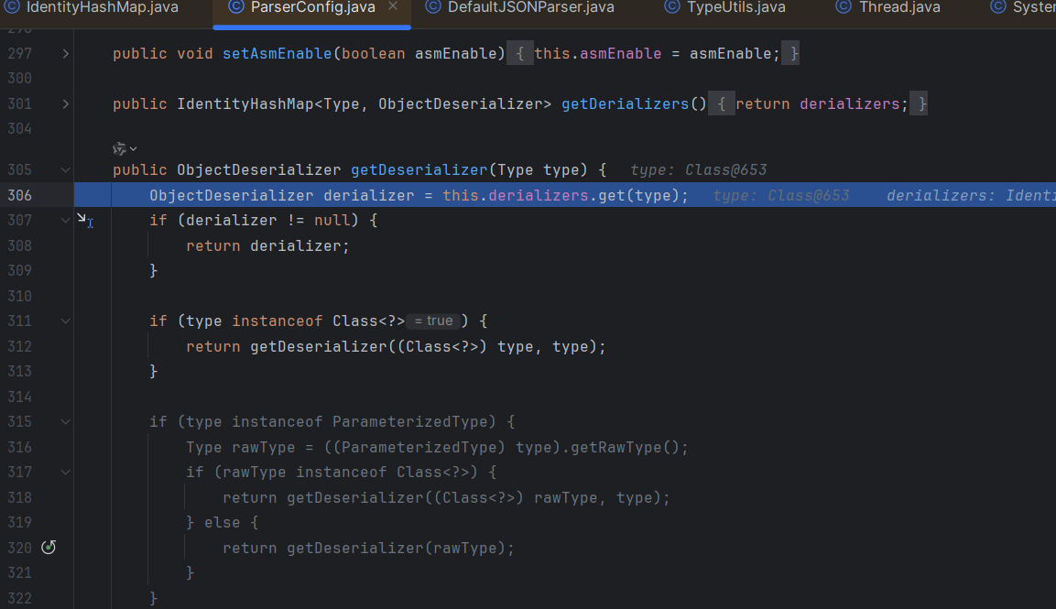The image size is (1056, 609).
Task: Open the TypeUtils.java tab
Action: [736, 7]
